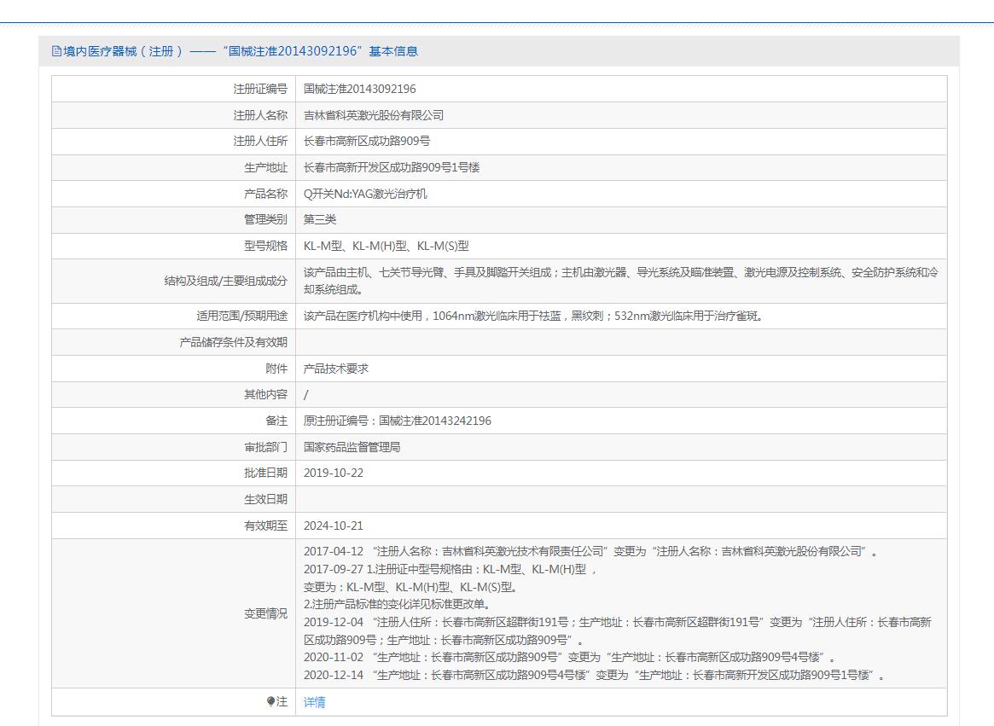This screenshot has height=726, width=994.
Task: Click the 2020-12-14 change record line
Action: tap(594, 676)
